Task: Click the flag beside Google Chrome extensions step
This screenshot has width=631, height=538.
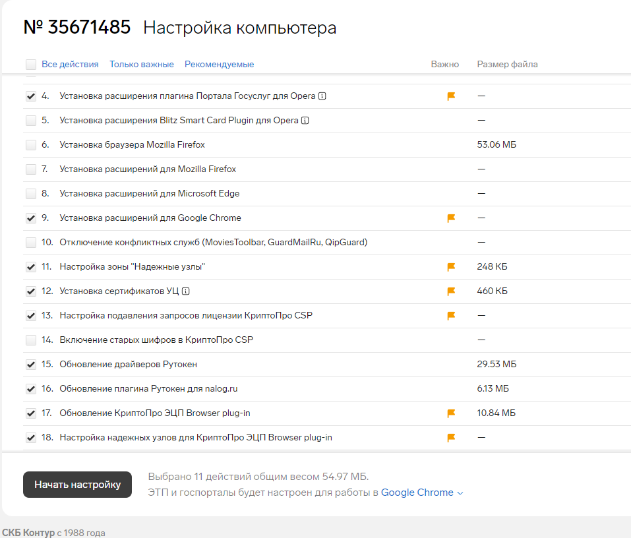Action: pyautogui.click(x=450, y=218)
